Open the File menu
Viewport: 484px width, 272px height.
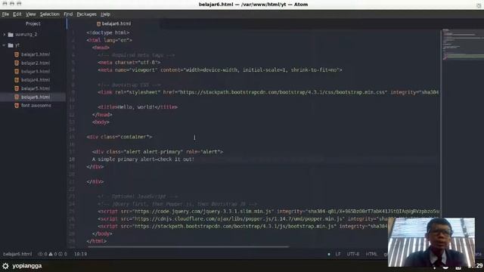point(5,14)
